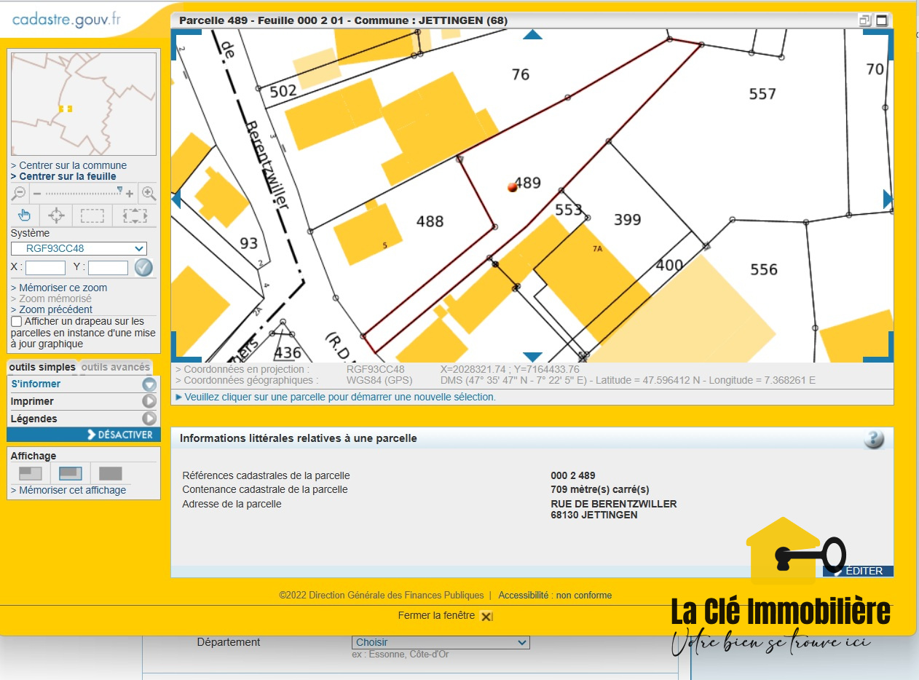Image resolution: width=919 pixels, height=680 pixels.
Task: Open the RGF93CC48 system dropdown
Action: click(x=79, y=248)
